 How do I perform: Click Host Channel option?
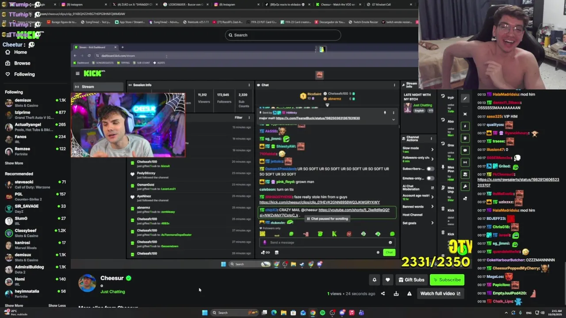[412, 215]
